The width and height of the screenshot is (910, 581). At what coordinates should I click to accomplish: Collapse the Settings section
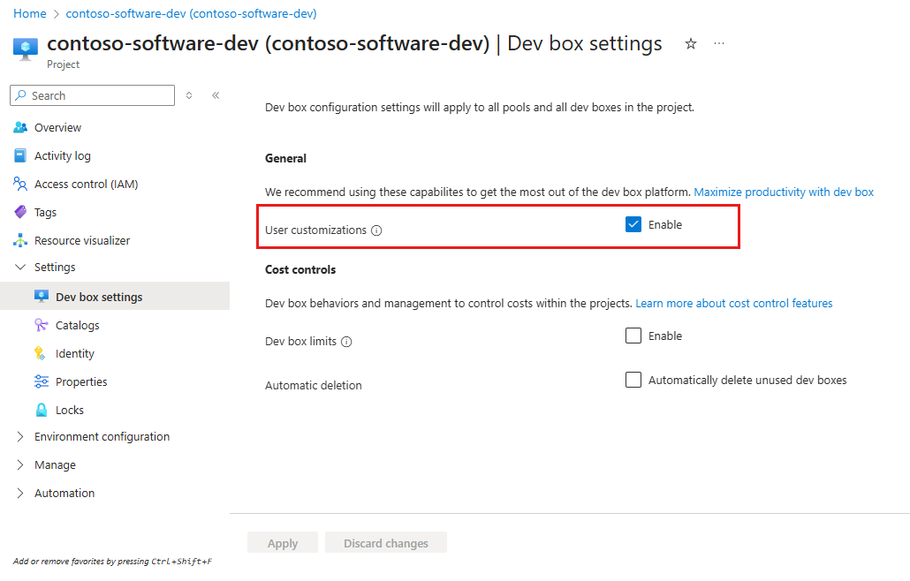[x=20, y=267]
